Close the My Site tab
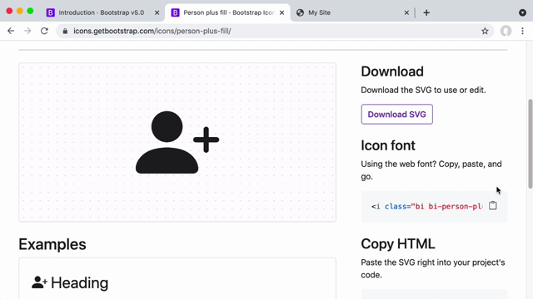This screenshot has height=299, width=533. tap(406, 13)
